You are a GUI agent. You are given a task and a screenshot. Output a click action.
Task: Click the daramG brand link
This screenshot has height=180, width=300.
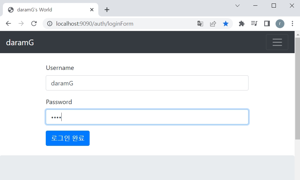point(20,42)
